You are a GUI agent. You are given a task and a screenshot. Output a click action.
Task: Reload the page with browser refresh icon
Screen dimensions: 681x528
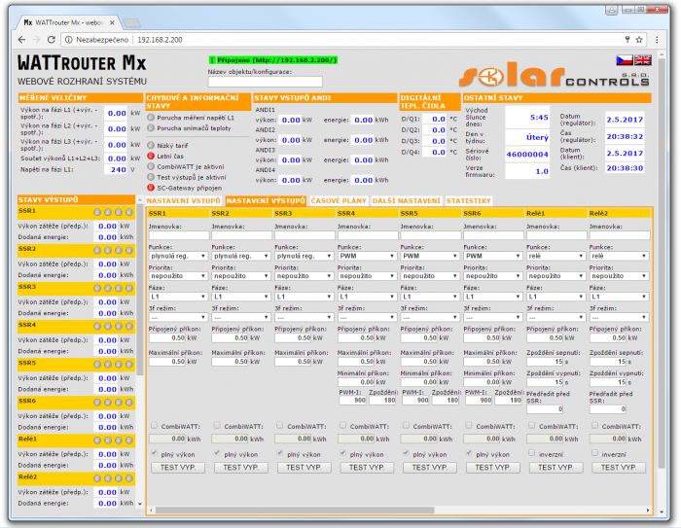point(49,40)
